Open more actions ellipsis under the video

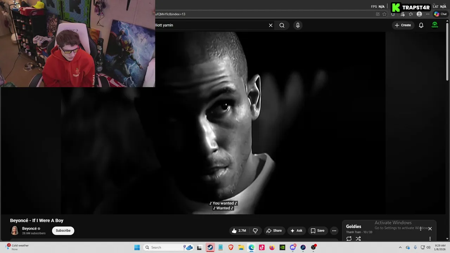pyautogui.click(x=334, y=231)
